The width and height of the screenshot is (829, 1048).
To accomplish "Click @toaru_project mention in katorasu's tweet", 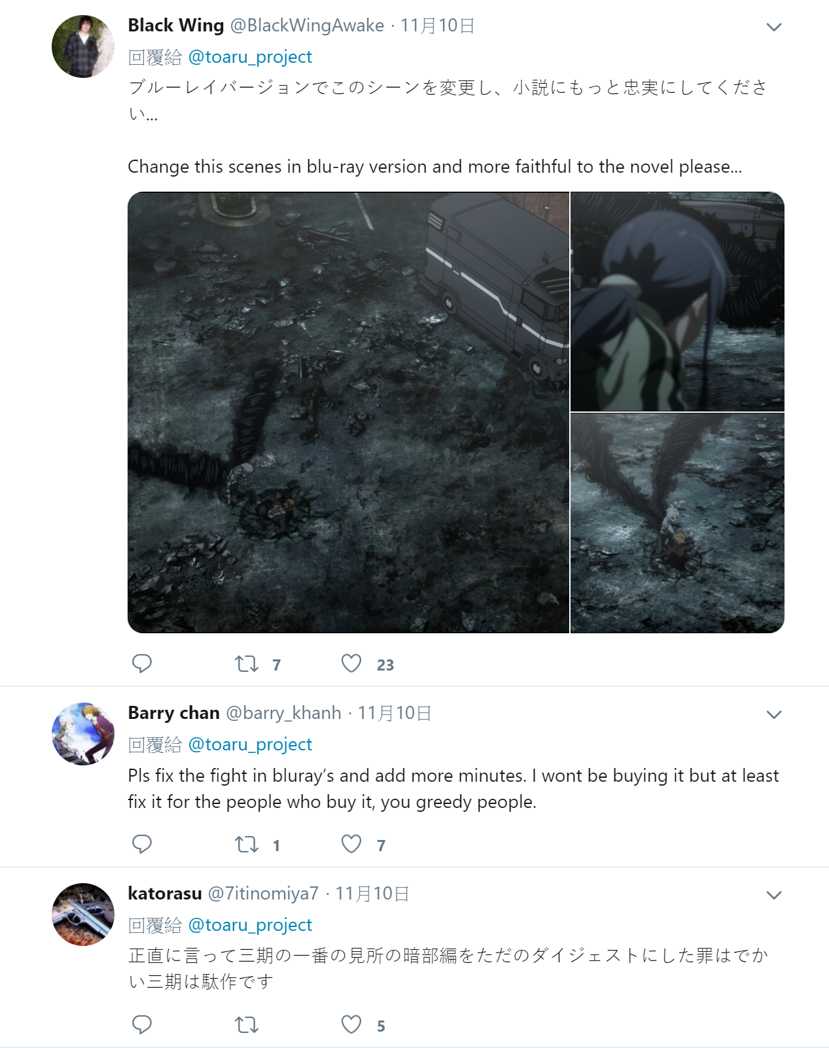I will [x=250, y=925].
